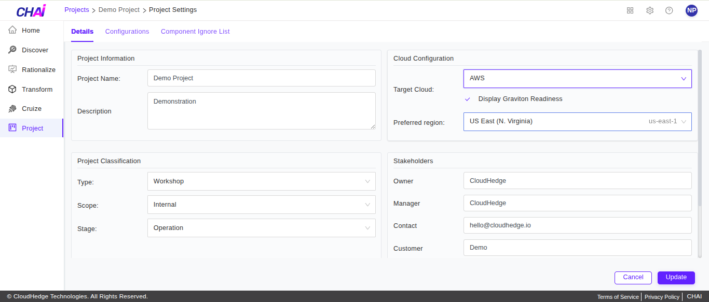
Task: Switch to the Configurations tab
Action: point(127,31)
